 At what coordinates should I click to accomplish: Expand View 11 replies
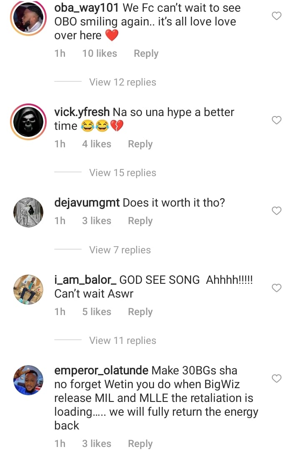click(x=122, y=341)
